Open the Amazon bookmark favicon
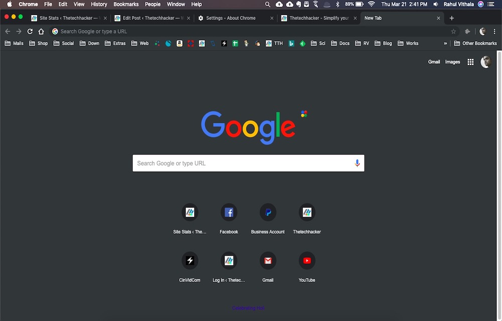The height and width of the screenshot is (321, 502). coord(179,43)
